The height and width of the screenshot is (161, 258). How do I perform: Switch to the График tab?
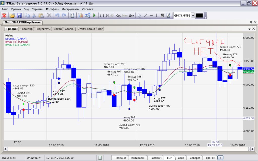click(12, 29)
